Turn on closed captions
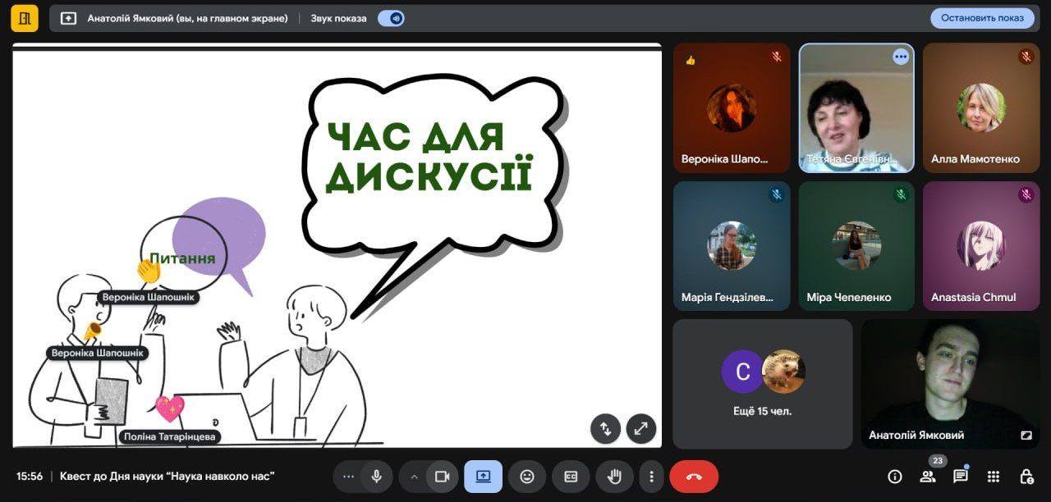The width and height of the screenshot is (1051, 502). (x=571, y=477)
